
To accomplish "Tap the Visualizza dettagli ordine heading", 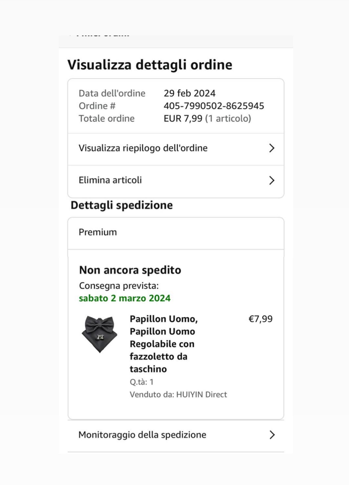I will [x=150, y=65].
